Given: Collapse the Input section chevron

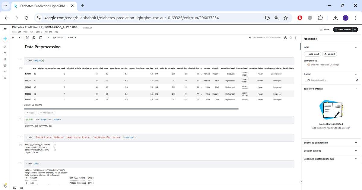Looking at the screenshot, I should click(356, 47).
